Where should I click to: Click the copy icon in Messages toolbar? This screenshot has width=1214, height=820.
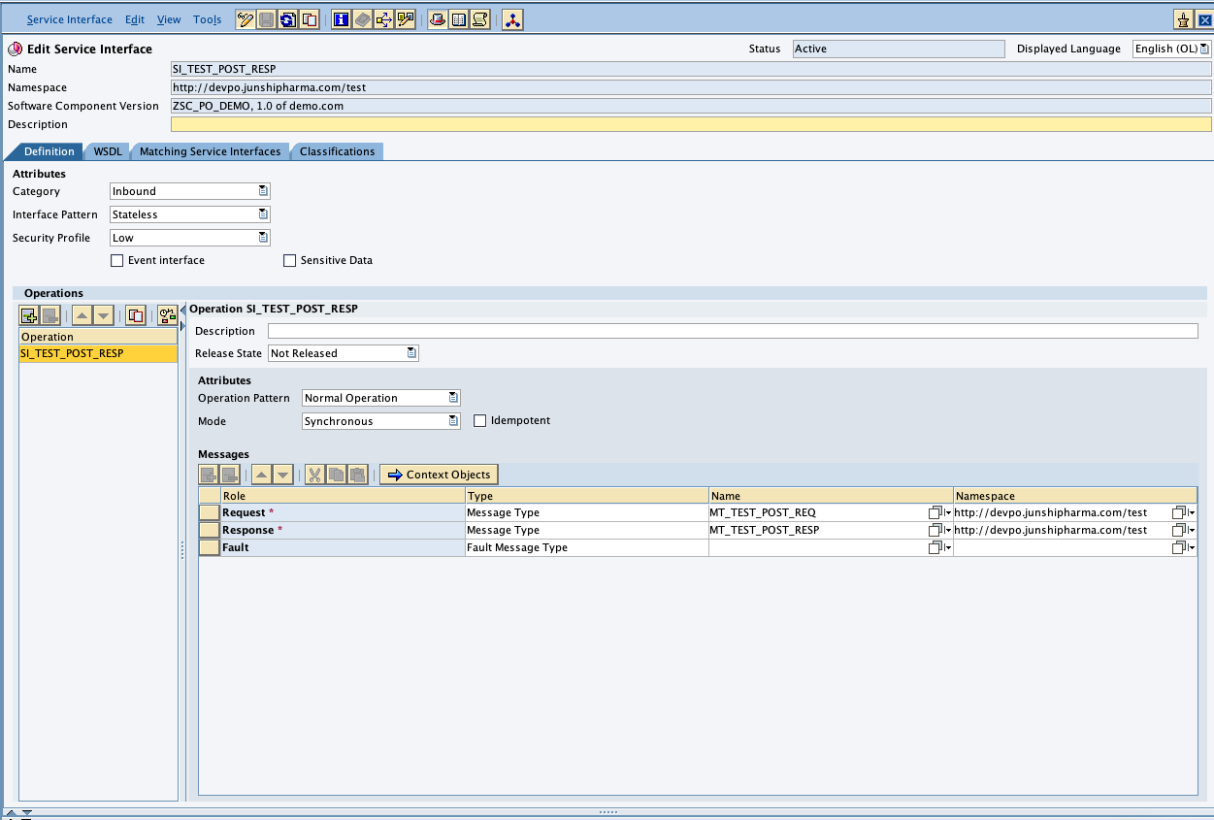tap(336, 475)
